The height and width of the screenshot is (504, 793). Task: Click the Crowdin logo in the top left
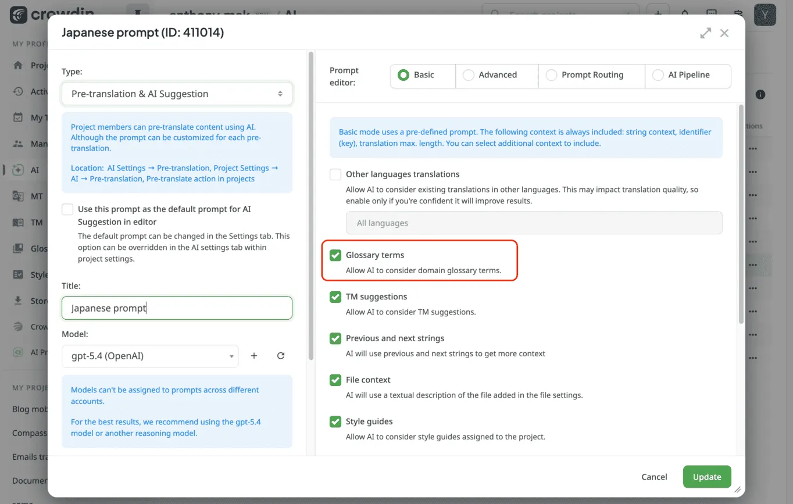coord(19,15)
